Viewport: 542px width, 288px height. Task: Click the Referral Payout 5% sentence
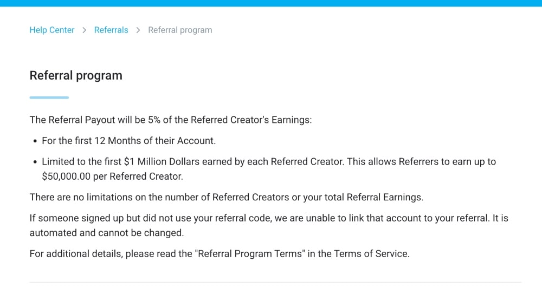170,120
